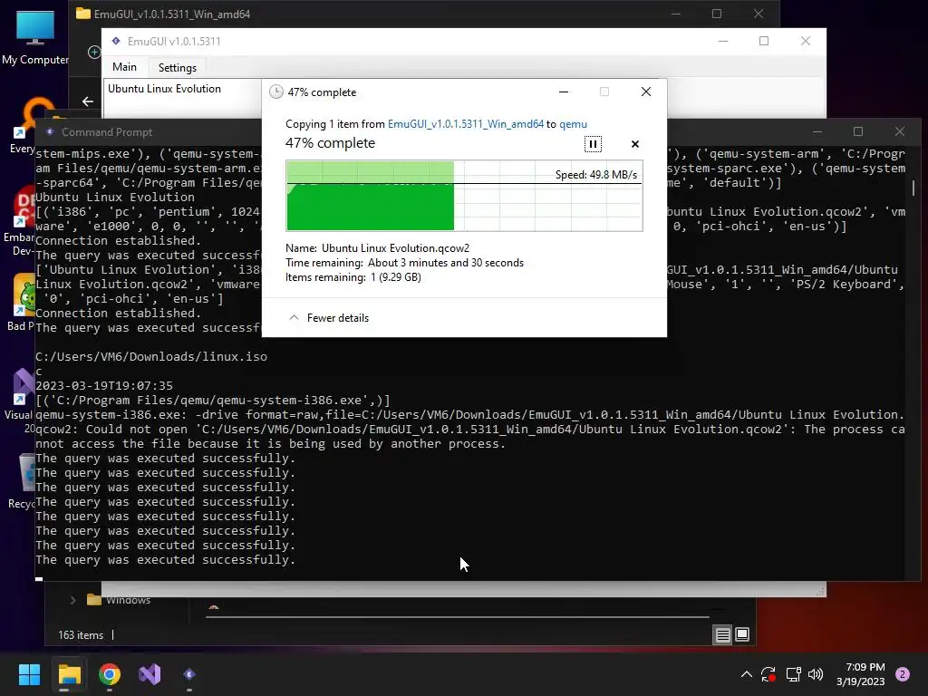The width and height of the screenshot is (928, 696).
Task: Click the copy progress speed graph
Action: pos(464,196)
